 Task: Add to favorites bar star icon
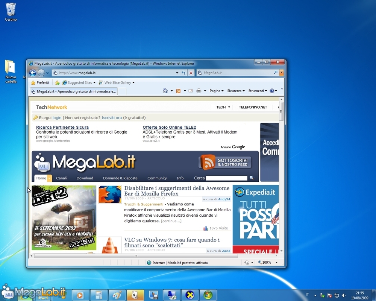tap(57, 82)
